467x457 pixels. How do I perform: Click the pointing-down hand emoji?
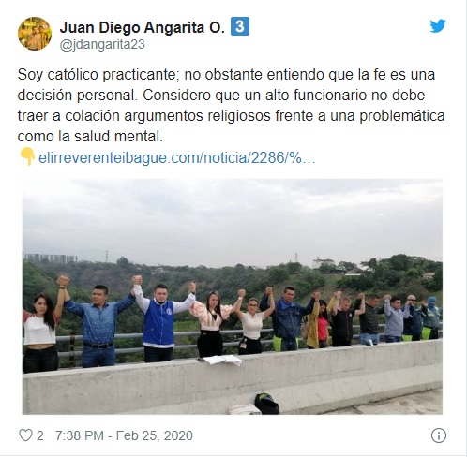[27, 157]
